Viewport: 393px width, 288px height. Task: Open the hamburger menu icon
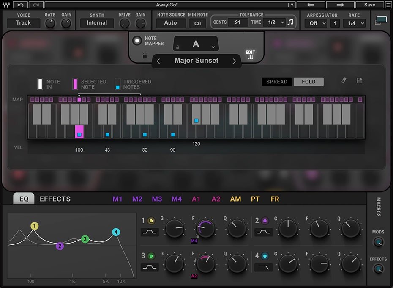coord(388,5)
